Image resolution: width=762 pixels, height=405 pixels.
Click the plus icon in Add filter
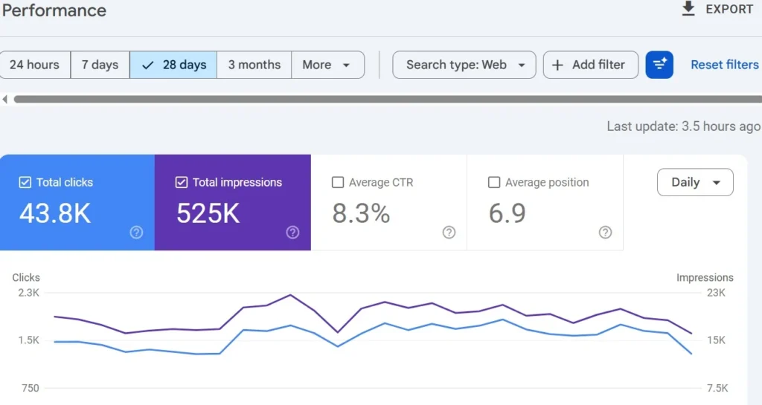pyautogui.click(x=557, y=65)
